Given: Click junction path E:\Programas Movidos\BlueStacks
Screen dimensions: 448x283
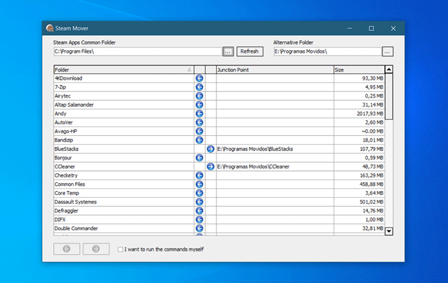Looking at the screenshot, I should (255, 149).
